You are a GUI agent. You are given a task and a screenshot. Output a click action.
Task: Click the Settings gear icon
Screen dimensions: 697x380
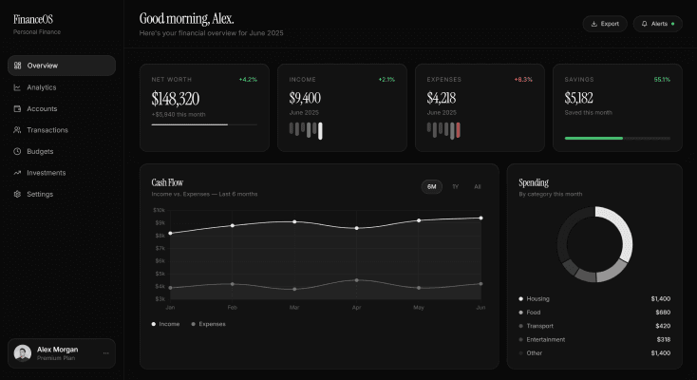coord(17,194)
